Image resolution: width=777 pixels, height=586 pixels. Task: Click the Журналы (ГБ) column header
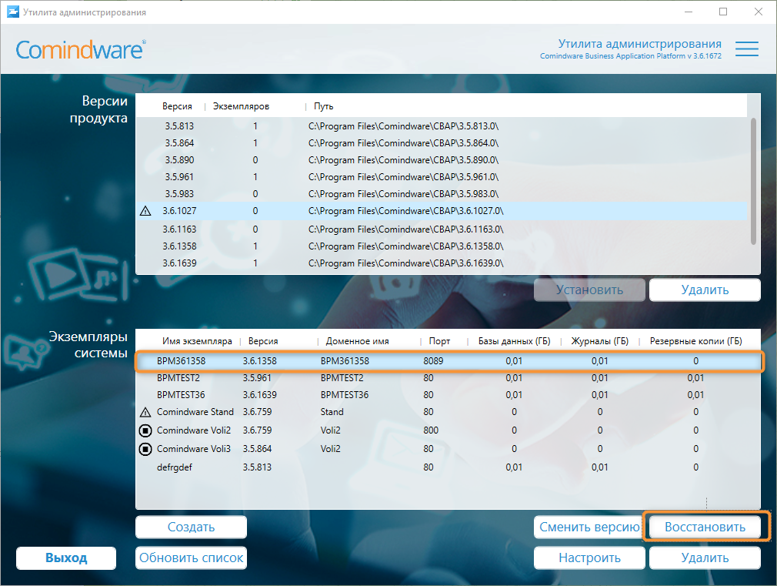pyautogui.click(x=599, y=341)
